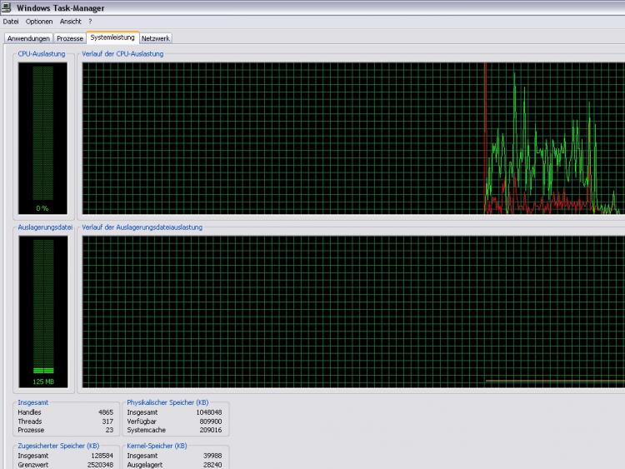Image resolution: width=625 pixels, height=469 pixels.
Task: Click the Systemcache value 209016
Action: click(x=211, y=430)
